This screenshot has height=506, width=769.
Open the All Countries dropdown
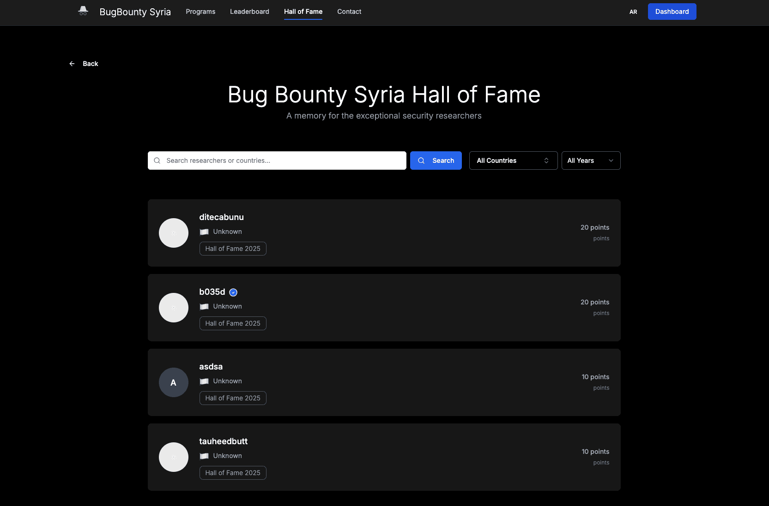(514, 161)
